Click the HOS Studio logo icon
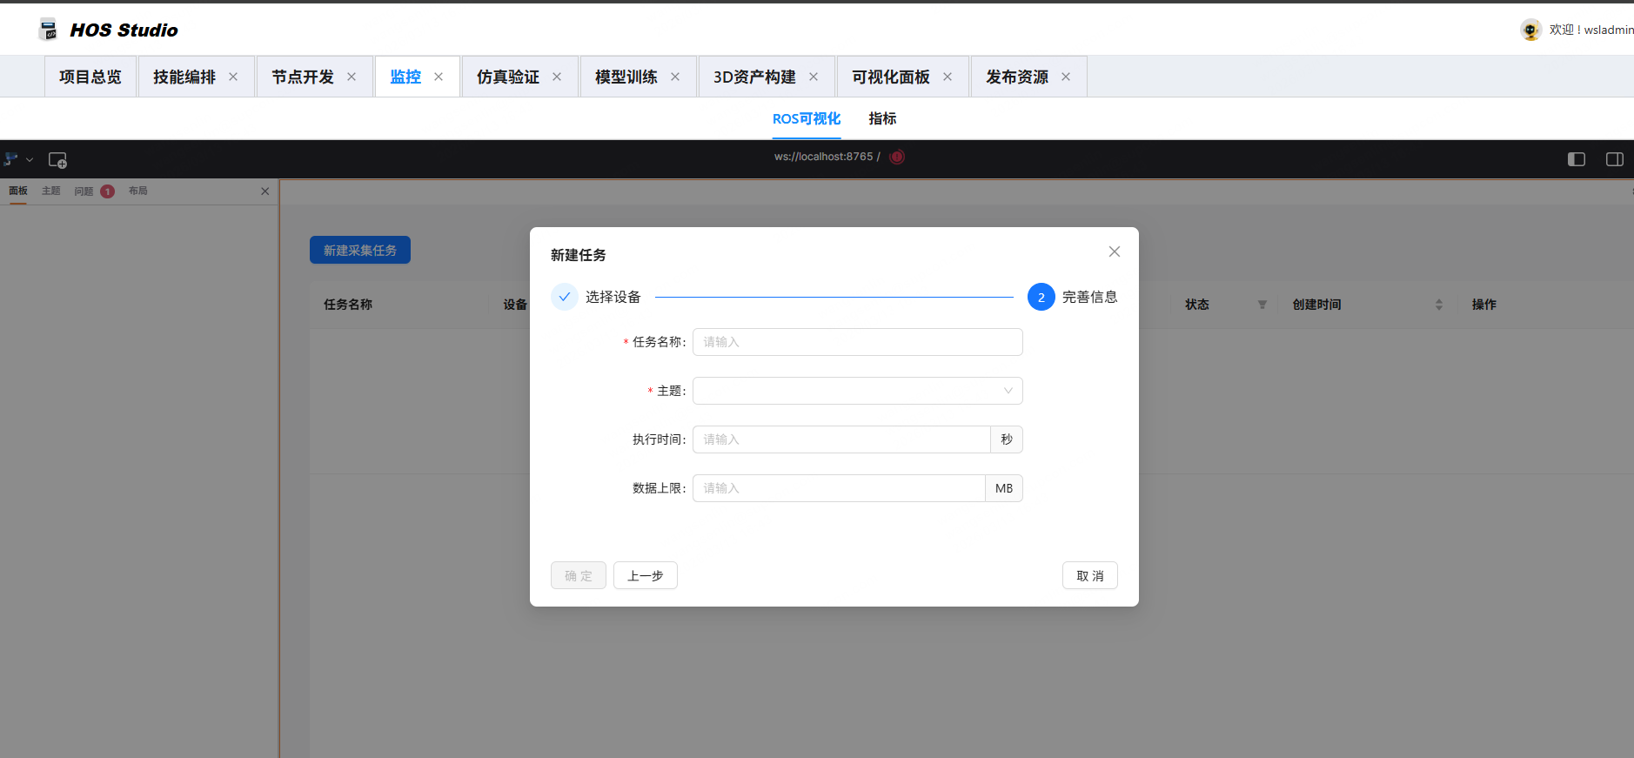 (x=49, y=30)
